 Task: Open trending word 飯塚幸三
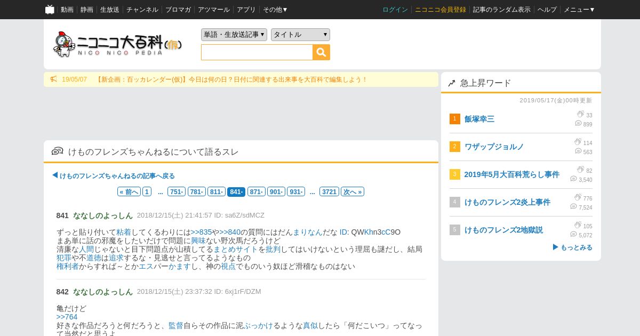(x=479, y=119)
